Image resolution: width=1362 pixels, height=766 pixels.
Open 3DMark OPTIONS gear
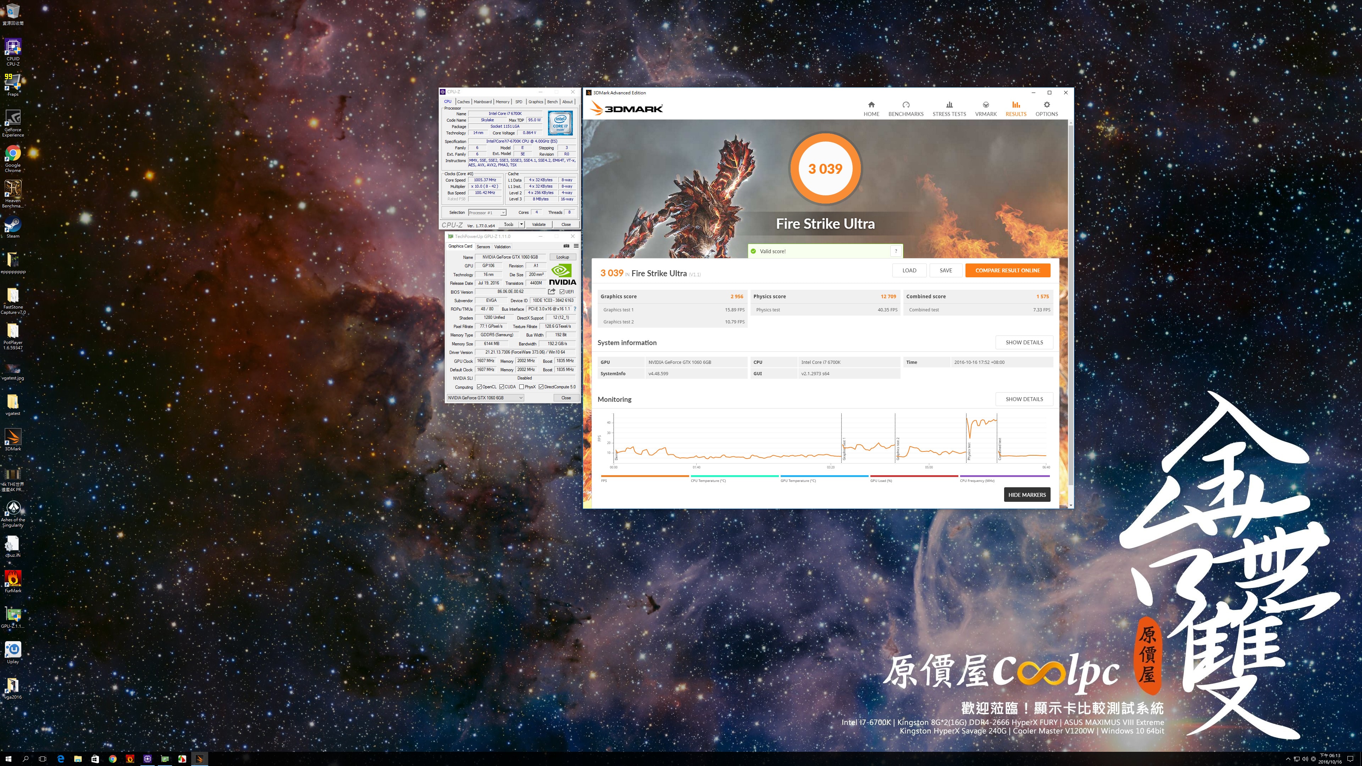point(1046,109)
